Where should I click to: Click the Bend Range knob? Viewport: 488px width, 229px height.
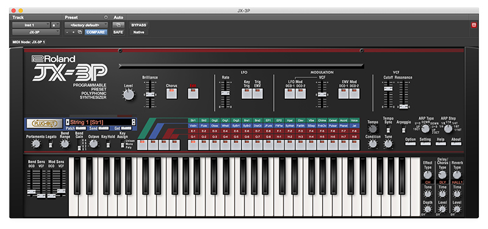click(x=65, y=144)
